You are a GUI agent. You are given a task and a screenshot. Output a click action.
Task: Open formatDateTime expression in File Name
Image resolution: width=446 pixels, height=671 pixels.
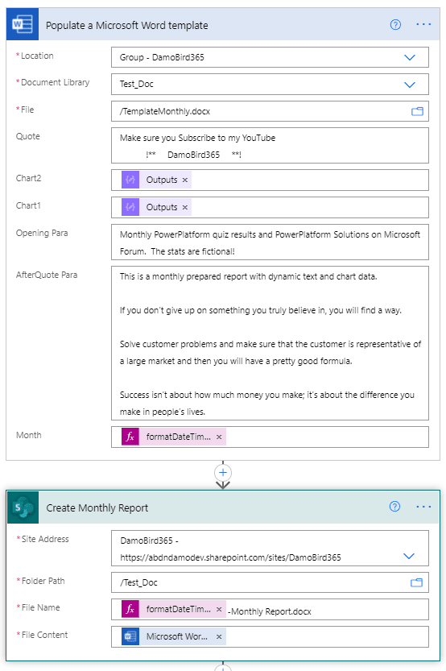tap(173, 609)
